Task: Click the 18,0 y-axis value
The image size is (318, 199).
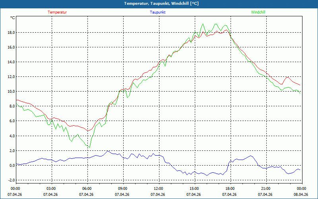Action: point(11,33)
